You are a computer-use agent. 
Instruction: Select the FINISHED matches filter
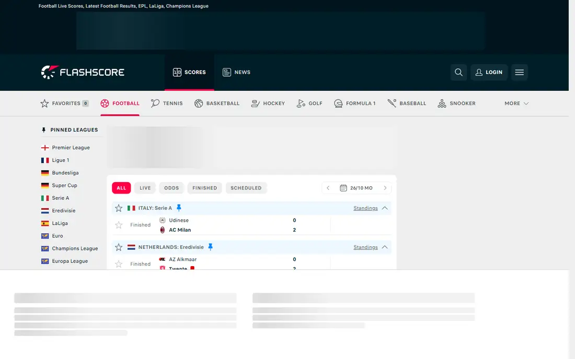[204, 188]
